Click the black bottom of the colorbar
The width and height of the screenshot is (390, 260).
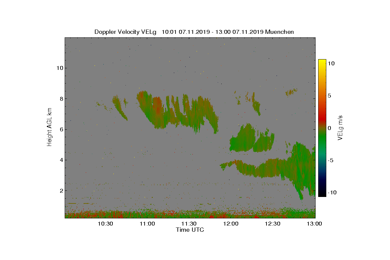tap(322, 194)
